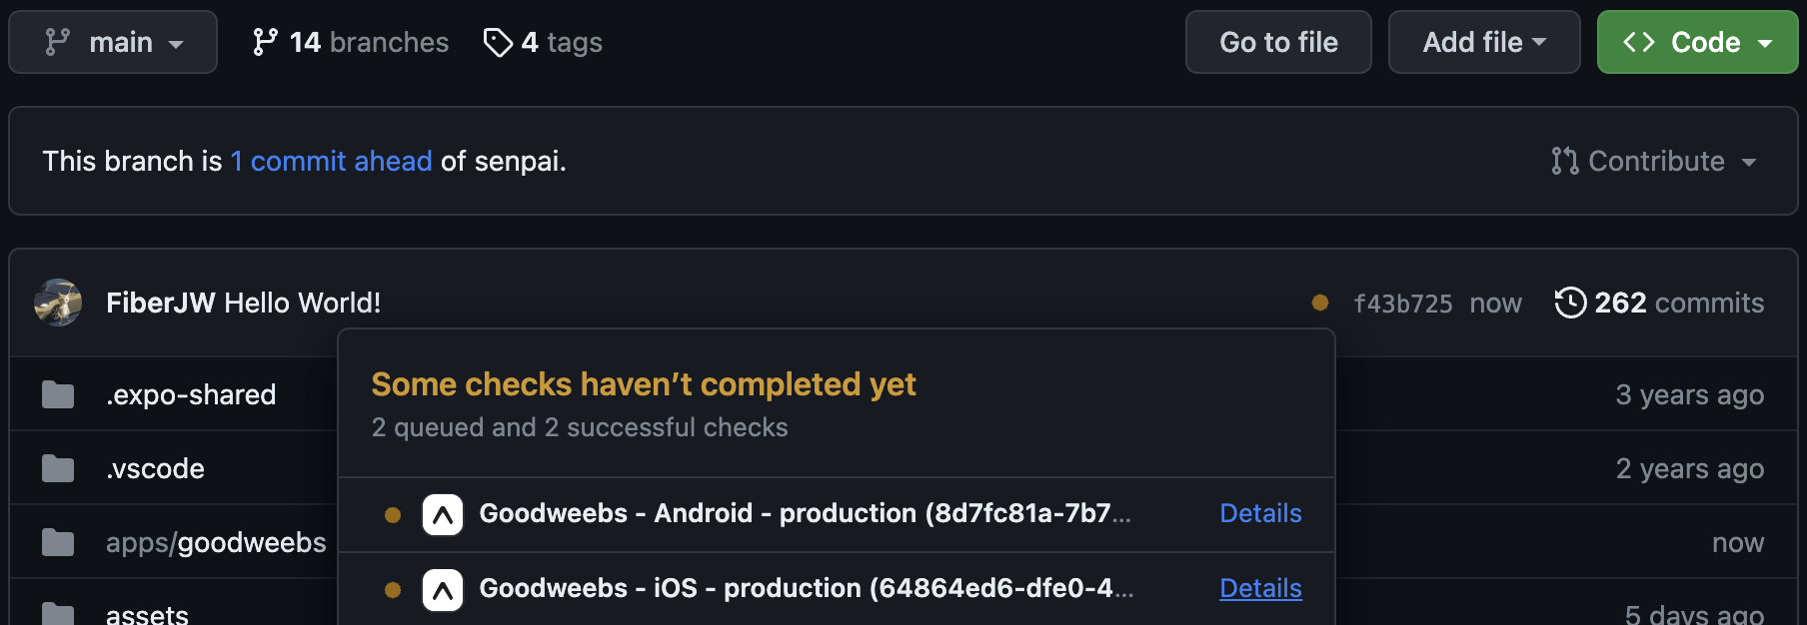Click the pending status dot for Android check
Screen dimensions: 1807x625
(391, 514)
